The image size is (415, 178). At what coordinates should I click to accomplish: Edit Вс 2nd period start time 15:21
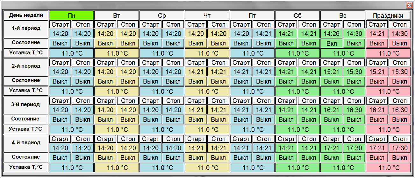tap(331, 72)
